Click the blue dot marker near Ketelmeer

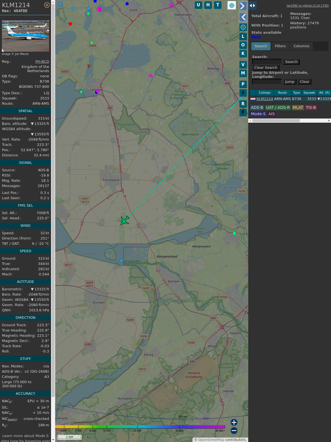pos(121,261)
